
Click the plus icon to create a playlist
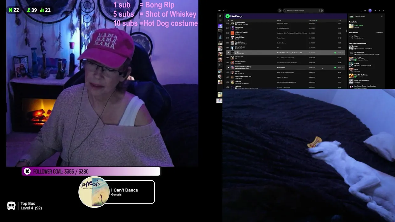220,21
